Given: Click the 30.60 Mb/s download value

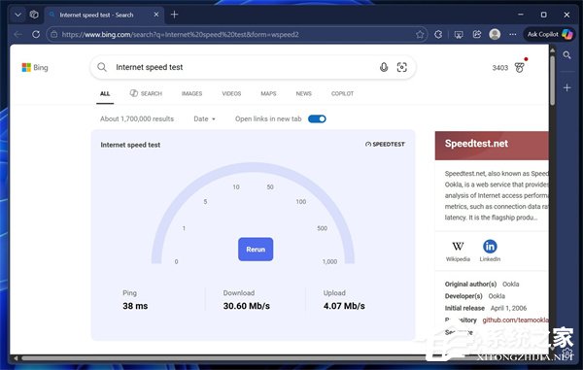Looking at the screenshot, I should [x=247, y=306].
